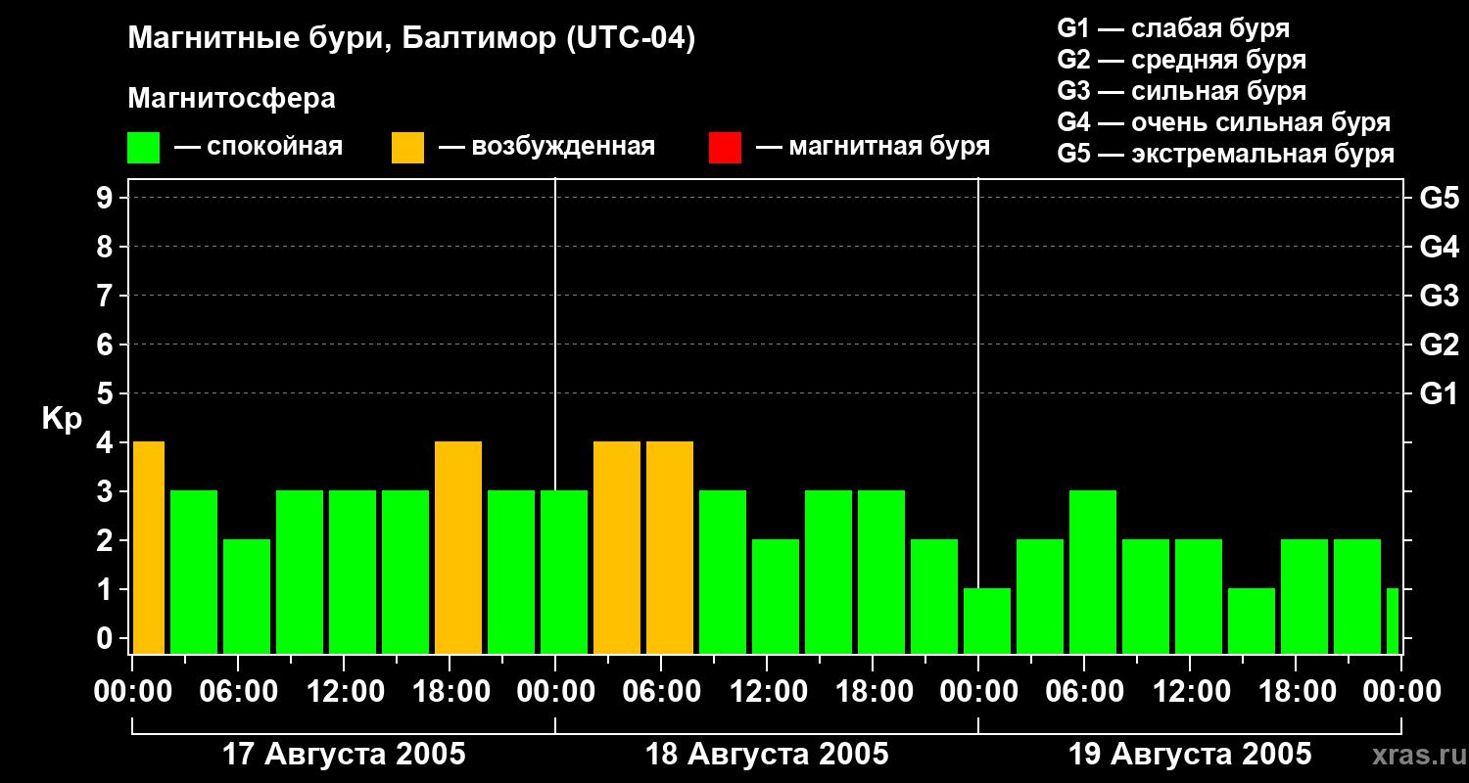Click the green 00:00 bar on 18 August
Screen dimensions: 1469x783
tap(564, 572)
